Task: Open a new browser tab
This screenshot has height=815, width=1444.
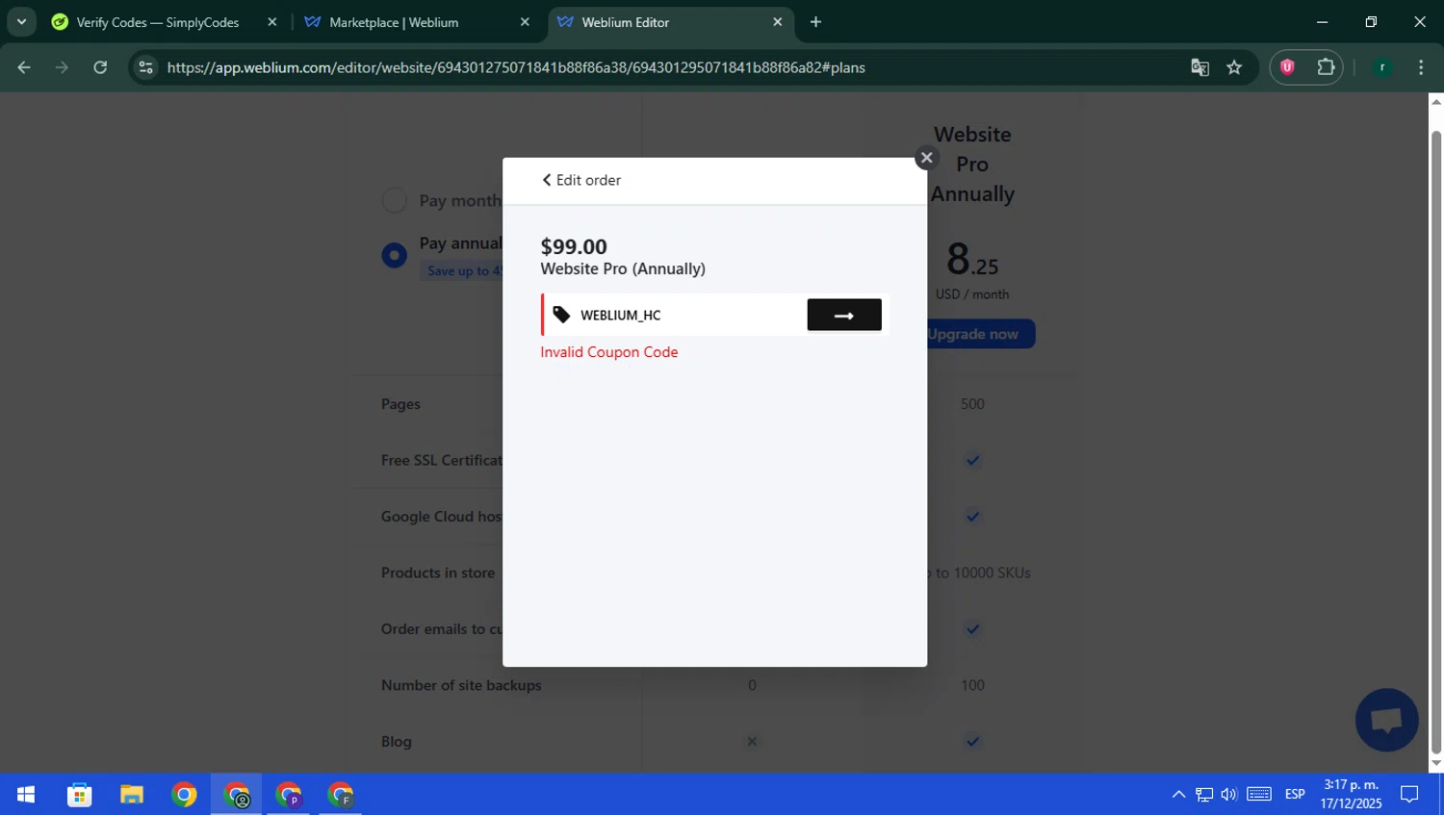Action: [815, 22]
